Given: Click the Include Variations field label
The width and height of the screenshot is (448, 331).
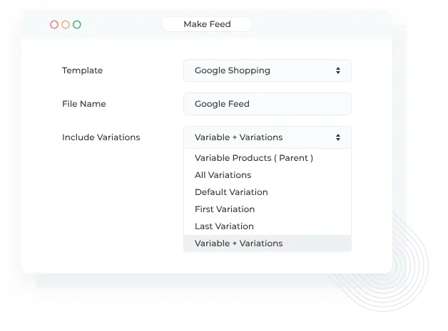Looking at the screenshot, I should coord(101,137).
